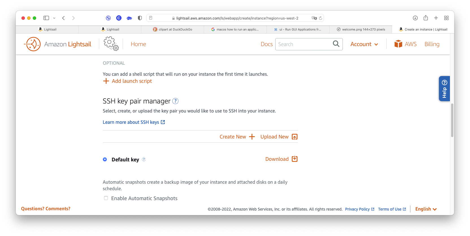Click the plus icon next to Create New

coord(252,137)
